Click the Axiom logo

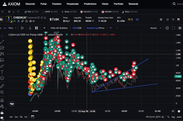(x=11, y=4)
